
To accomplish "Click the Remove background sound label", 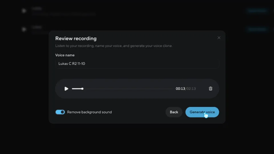I will coord(89,112).
